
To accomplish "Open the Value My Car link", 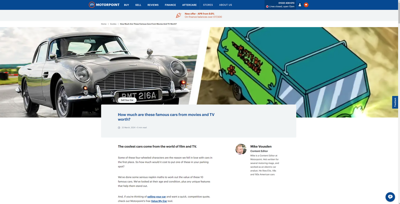I will pyautogui.click(x=159, y=201).
